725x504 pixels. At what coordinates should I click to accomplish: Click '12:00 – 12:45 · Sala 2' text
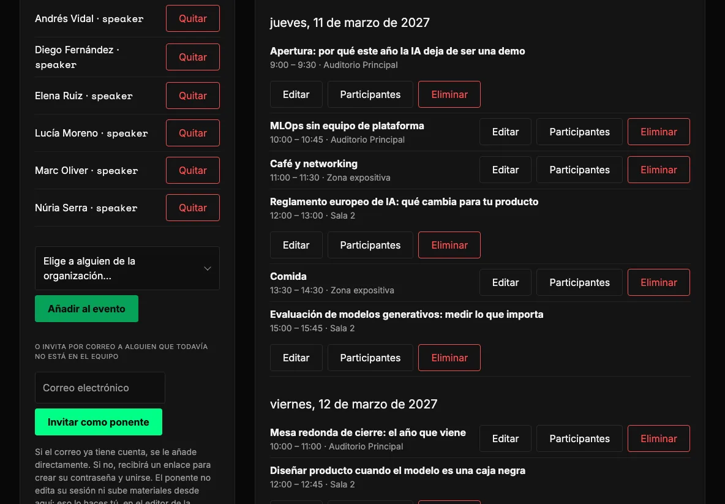[312, 484]
